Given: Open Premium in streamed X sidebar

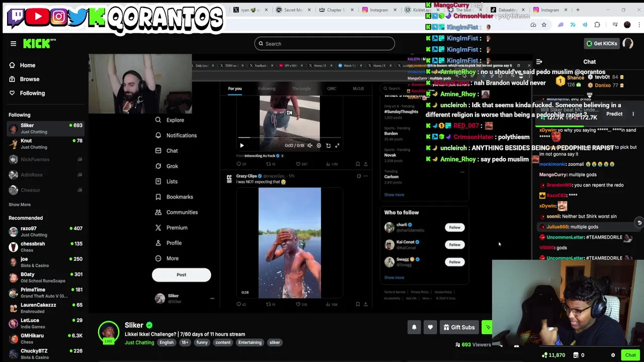Looking at the screenshot, I should (x=171, y=228).
